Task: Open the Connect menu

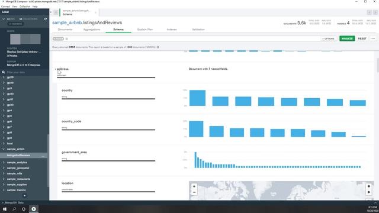Action: point(5,7)
